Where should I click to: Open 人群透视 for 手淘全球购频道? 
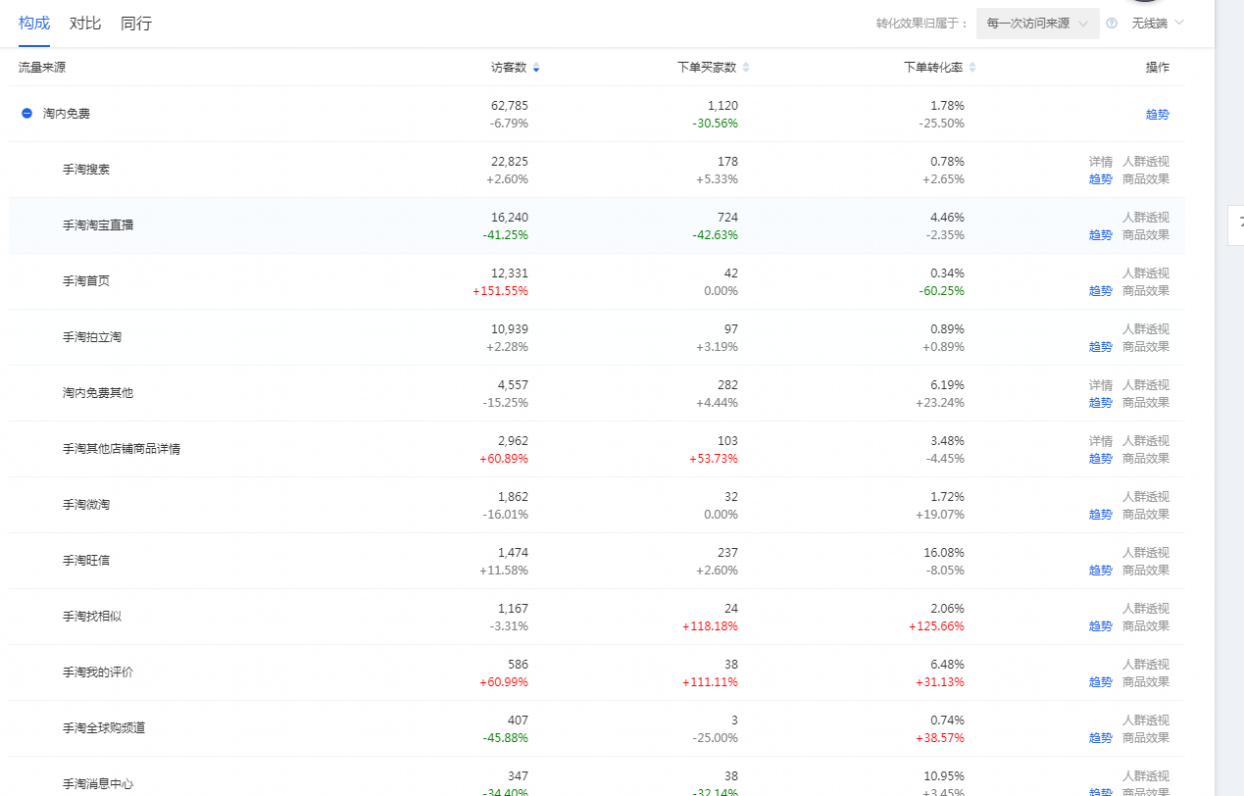tap(1146, 720)
